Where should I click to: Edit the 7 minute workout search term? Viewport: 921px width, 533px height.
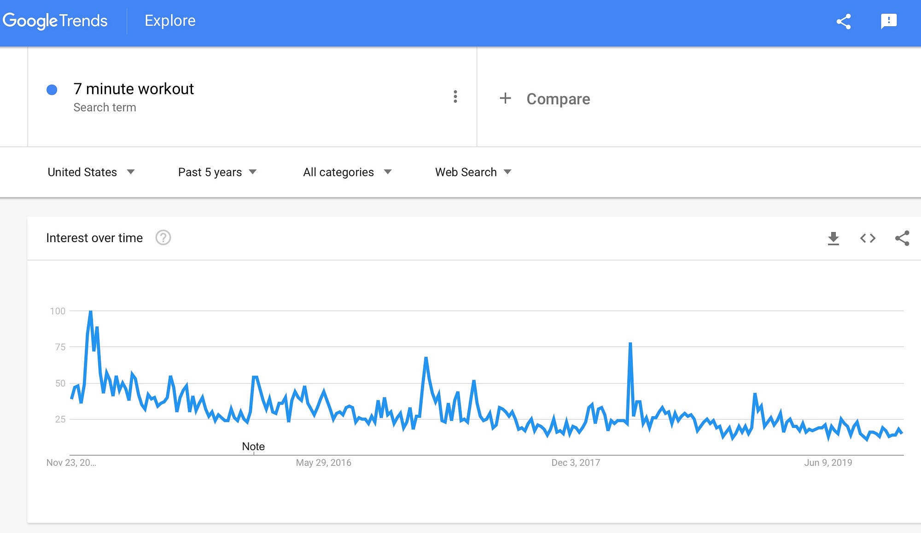click(134, 89)
